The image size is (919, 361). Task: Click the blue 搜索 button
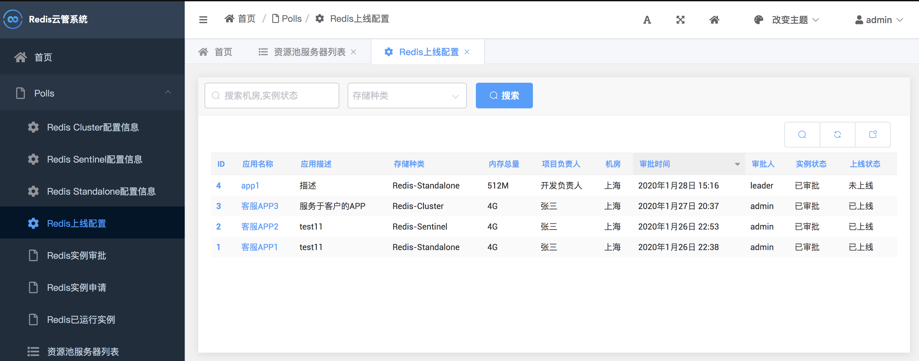(x=504, y=96)
